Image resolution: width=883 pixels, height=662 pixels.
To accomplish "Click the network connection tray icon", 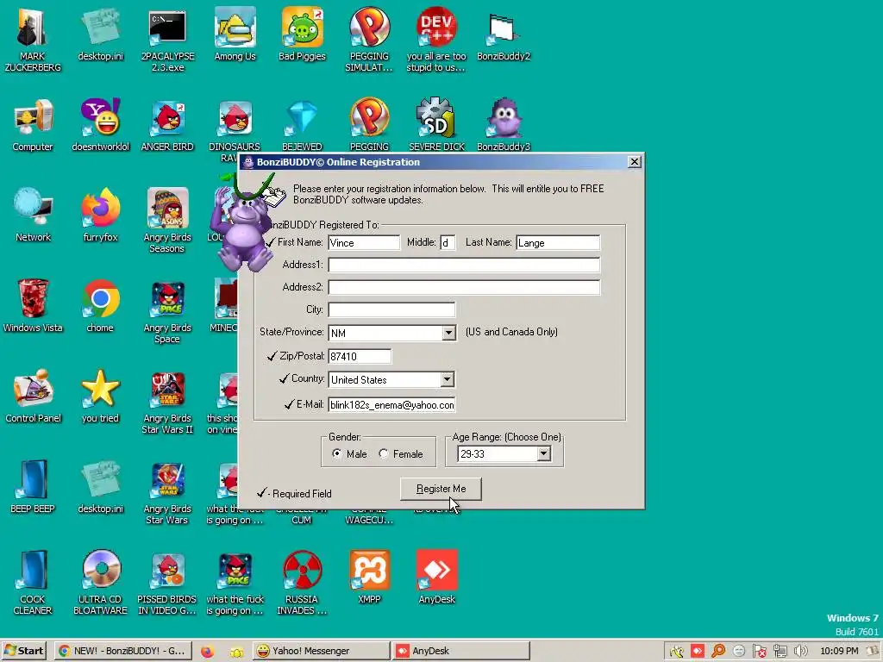I will (x=780, y=652).
